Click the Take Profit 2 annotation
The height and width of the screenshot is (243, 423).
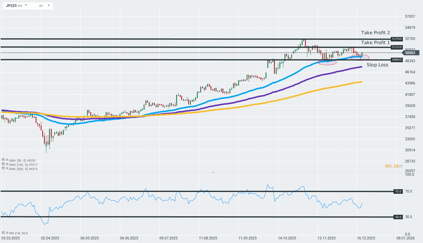375,33
